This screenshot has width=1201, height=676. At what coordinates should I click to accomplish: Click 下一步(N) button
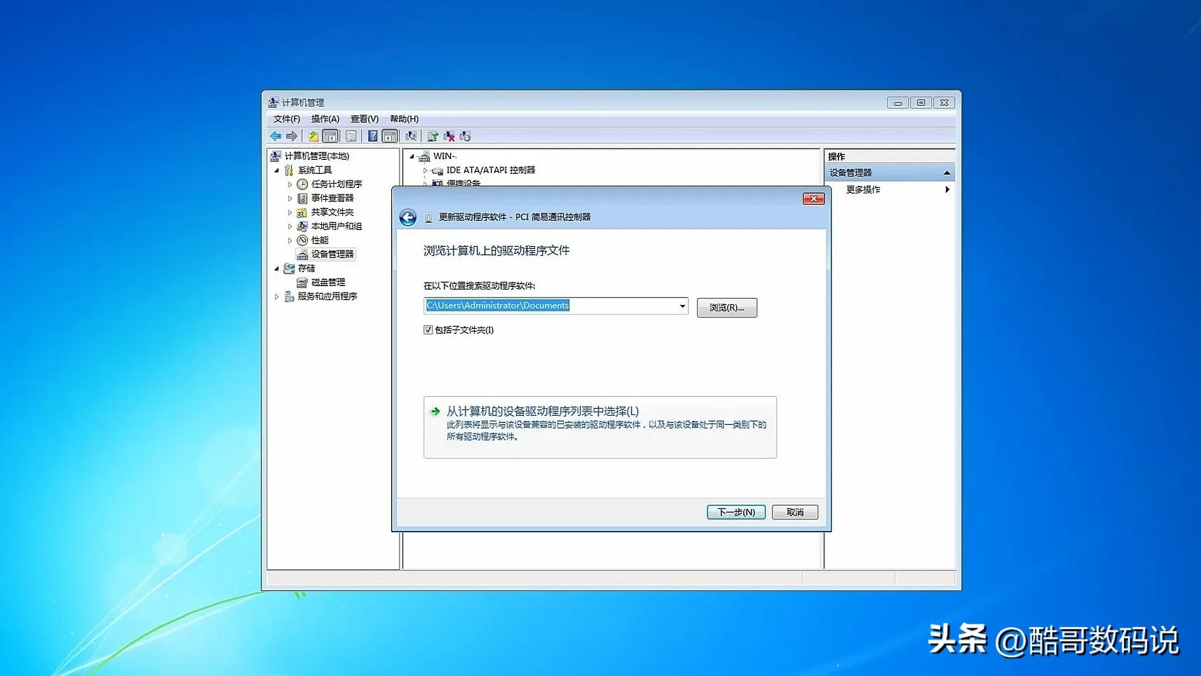[x=736, y=512]
